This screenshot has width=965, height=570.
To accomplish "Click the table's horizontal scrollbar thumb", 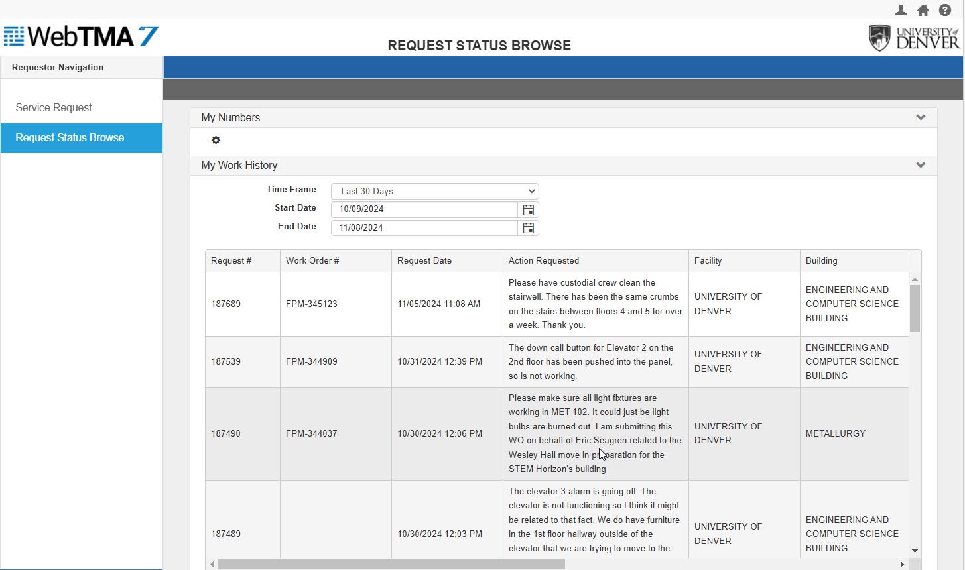I will 391,564.
